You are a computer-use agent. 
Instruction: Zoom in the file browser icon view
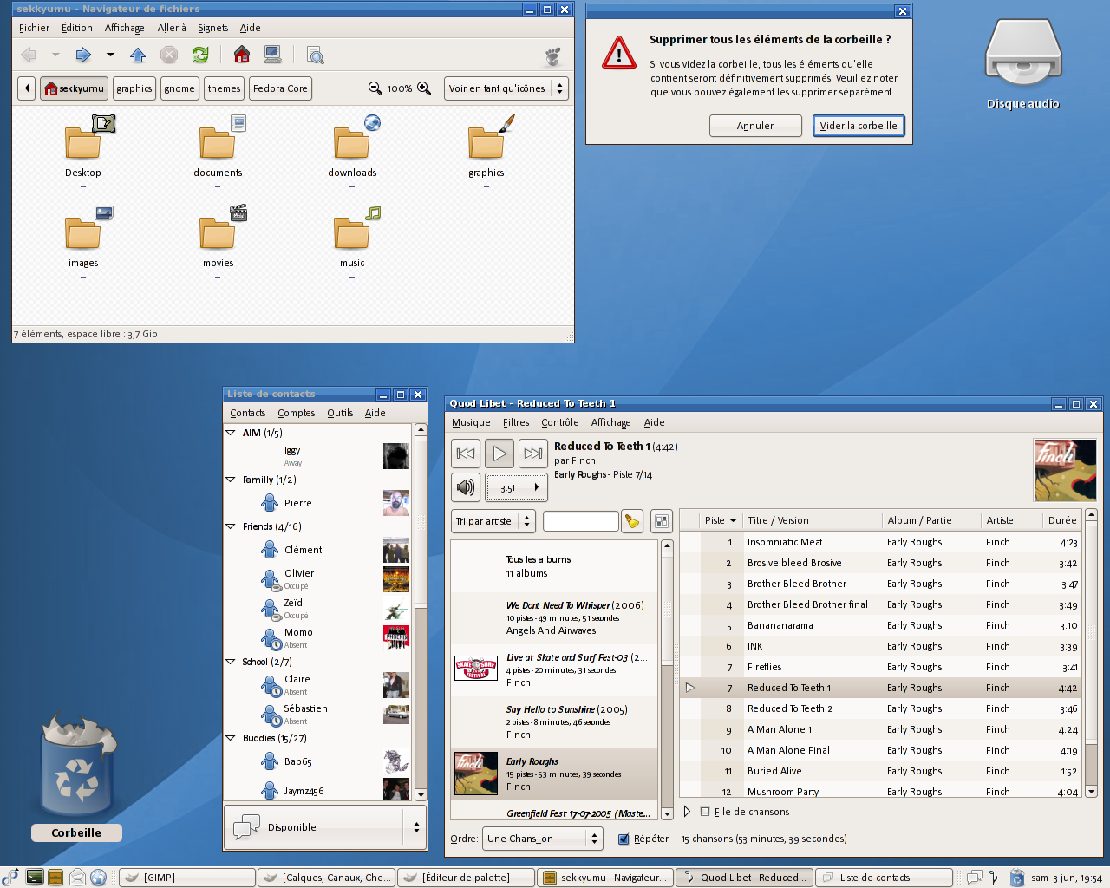(x=424, y=88)
